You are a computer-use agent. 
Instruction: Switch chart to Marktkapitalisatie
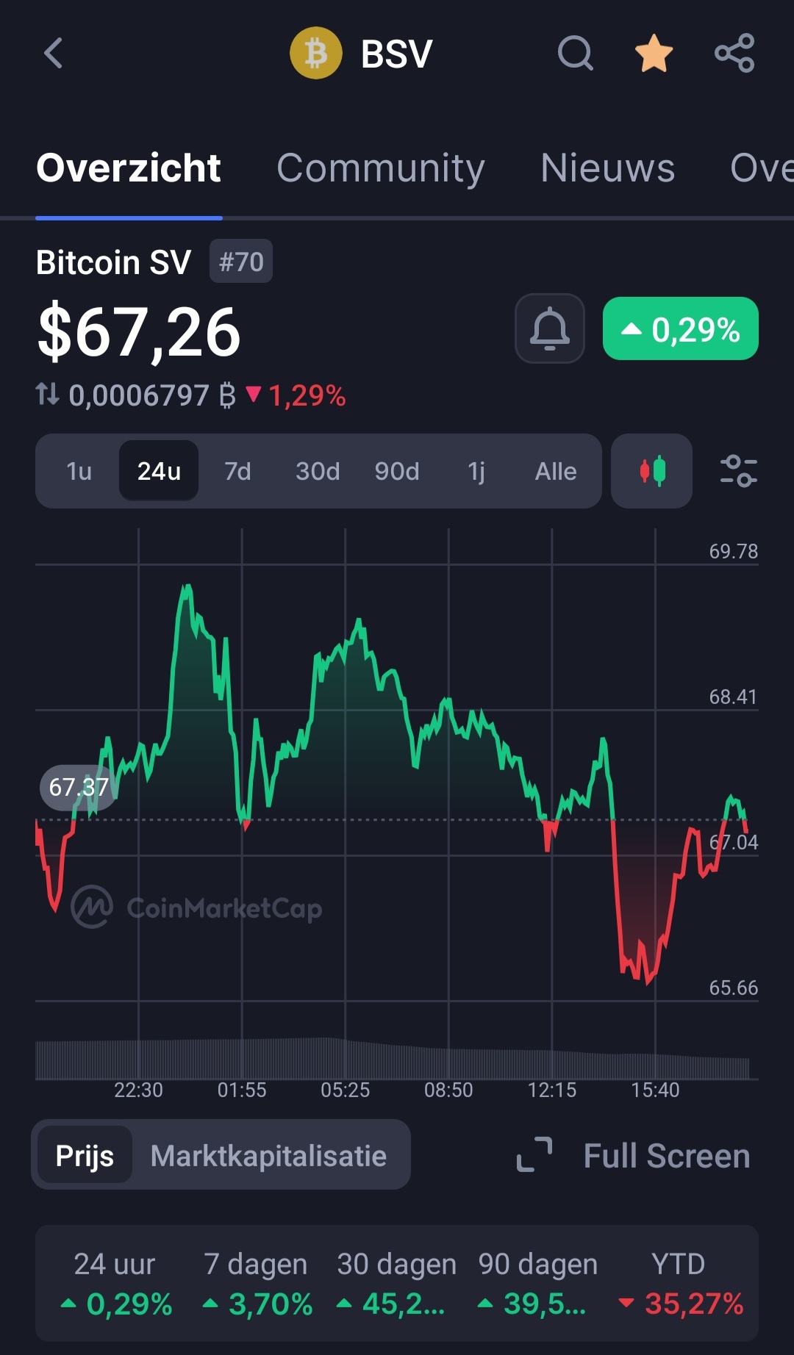click(268, 1156)
